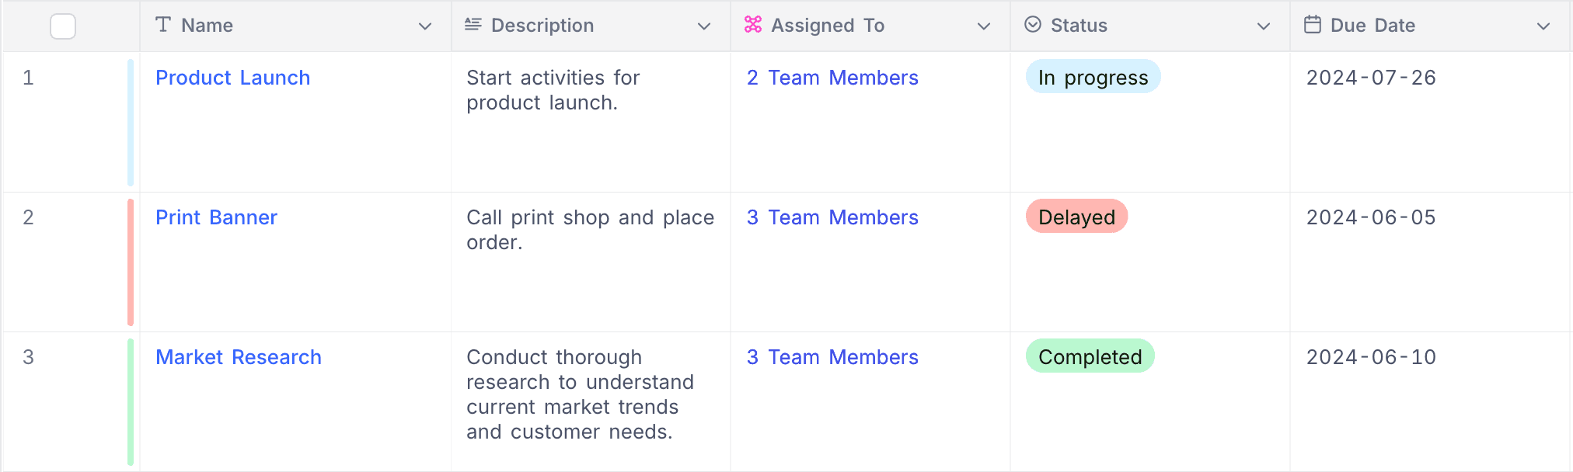Click the 2 Team Members link

832,78
